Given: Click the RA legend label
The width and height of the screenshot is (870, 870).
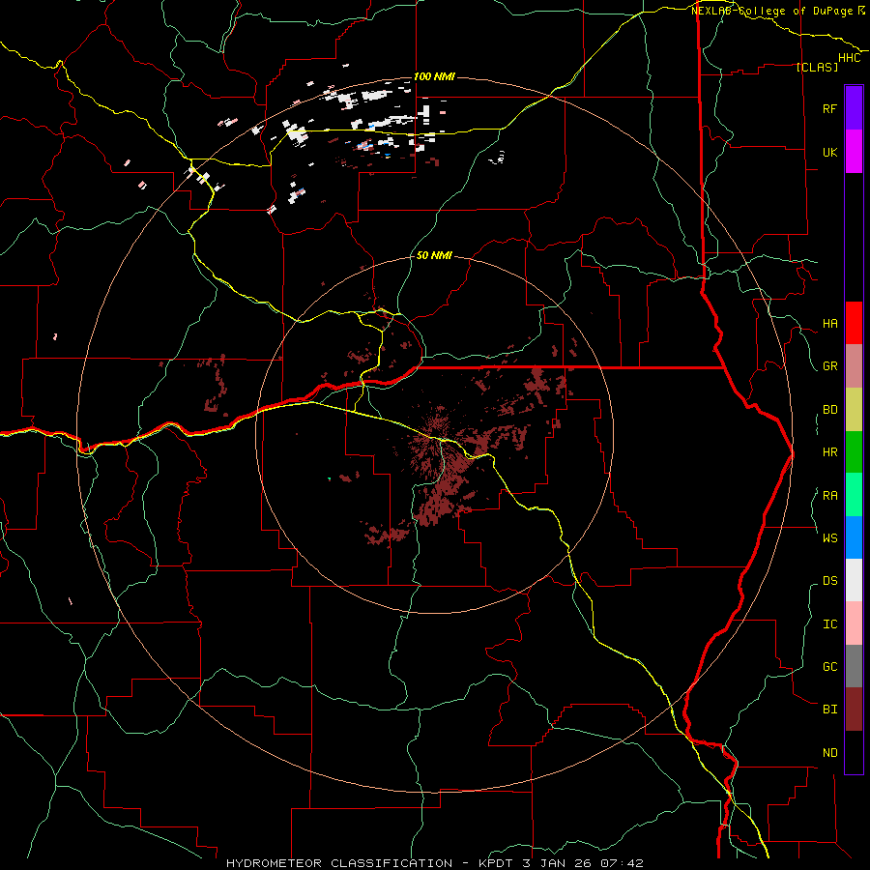Looking at the screenshot, I should (x=829, y=496).
